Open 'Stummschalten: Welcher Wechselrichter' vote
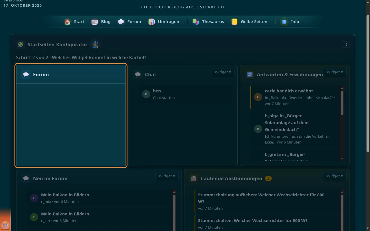The height and width of the screenshot is (231, 370). click(x=267, y=224)
